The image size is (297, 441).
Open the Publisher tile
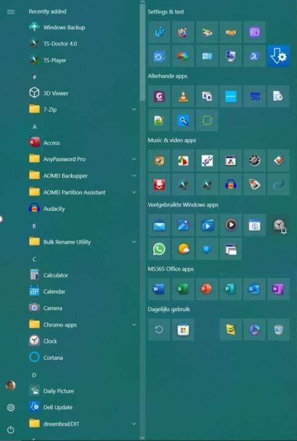[231, 289]
